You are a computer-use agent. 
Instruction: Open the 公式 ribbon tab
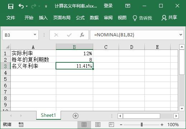pos(80,18)
